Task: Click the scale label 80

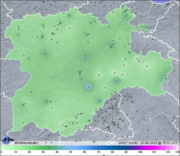Action: pos(112,152)
